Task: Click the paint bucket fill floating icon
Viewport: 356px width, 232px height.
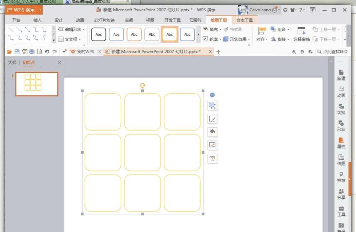Action: pos(212,132)
